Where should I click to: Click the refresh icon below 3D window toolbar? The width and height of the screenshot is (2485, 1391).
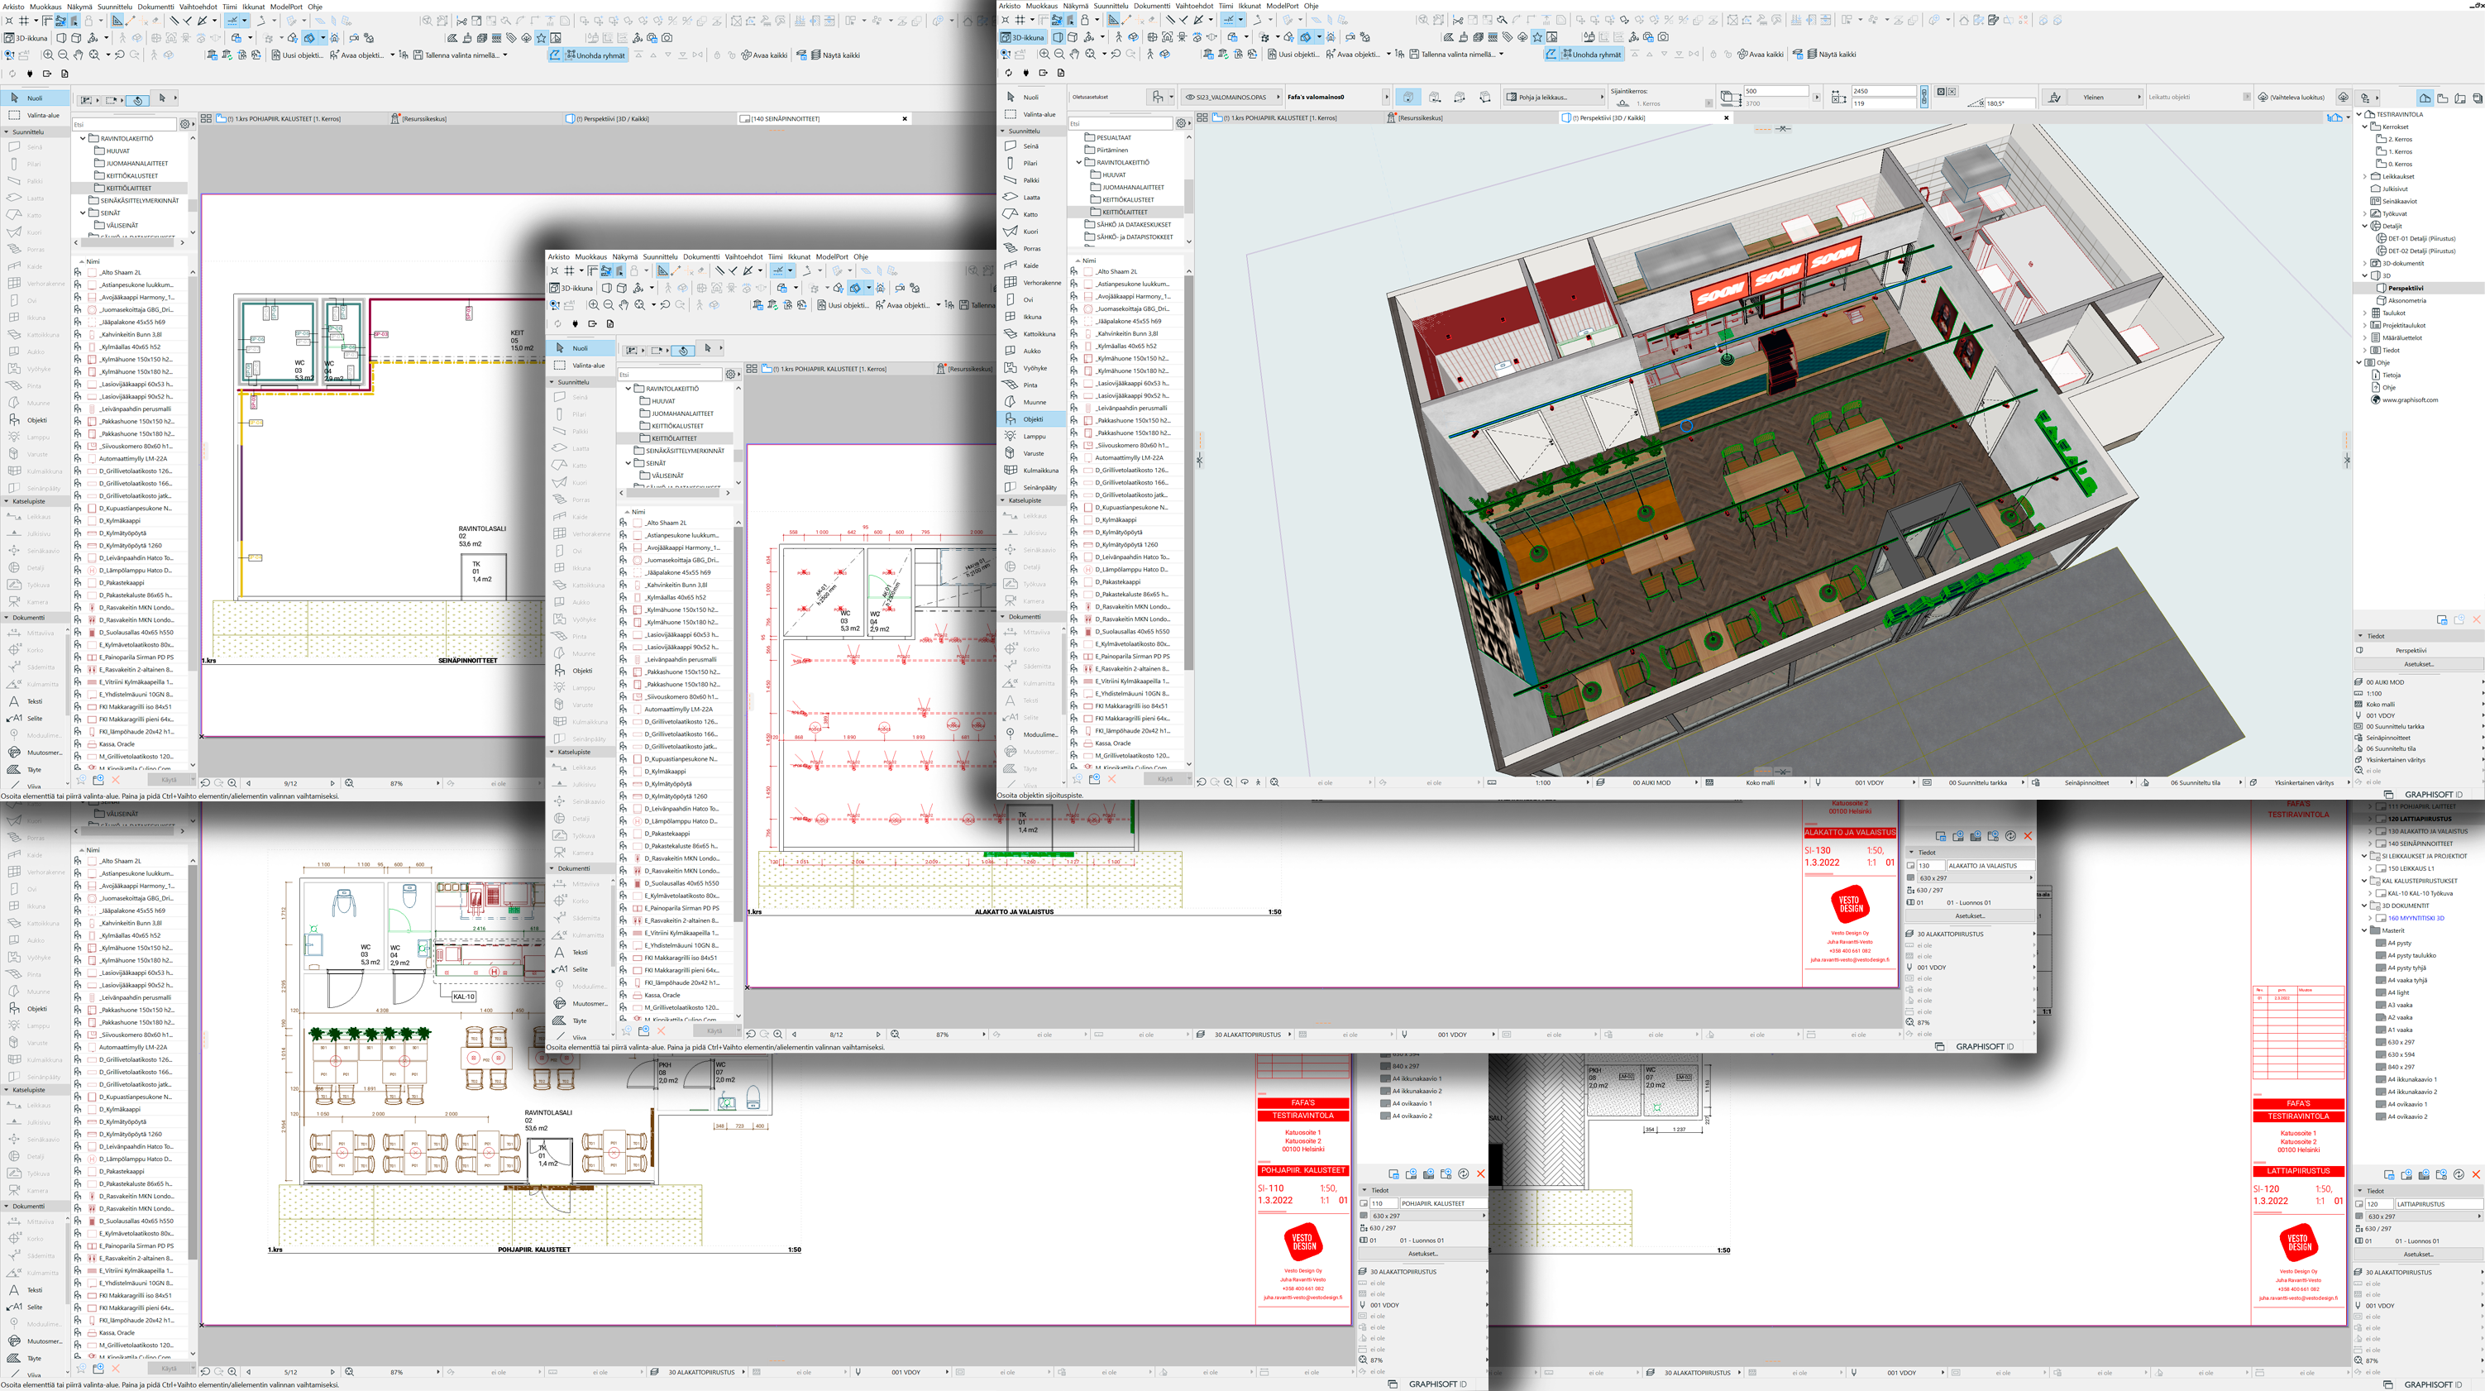1009,72
